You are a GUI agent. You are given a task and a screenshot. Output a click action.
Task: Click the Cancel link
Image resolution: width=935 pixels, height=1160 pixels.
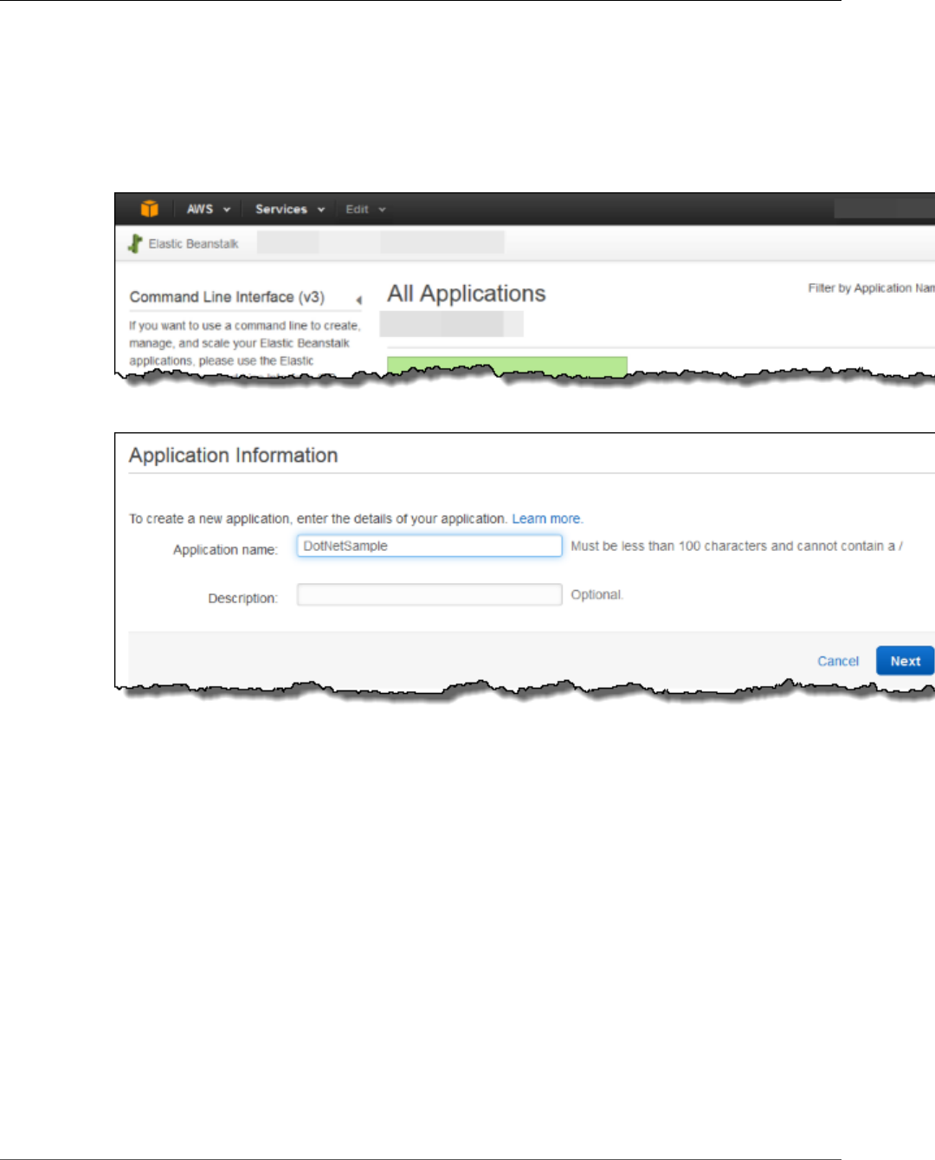838,661
